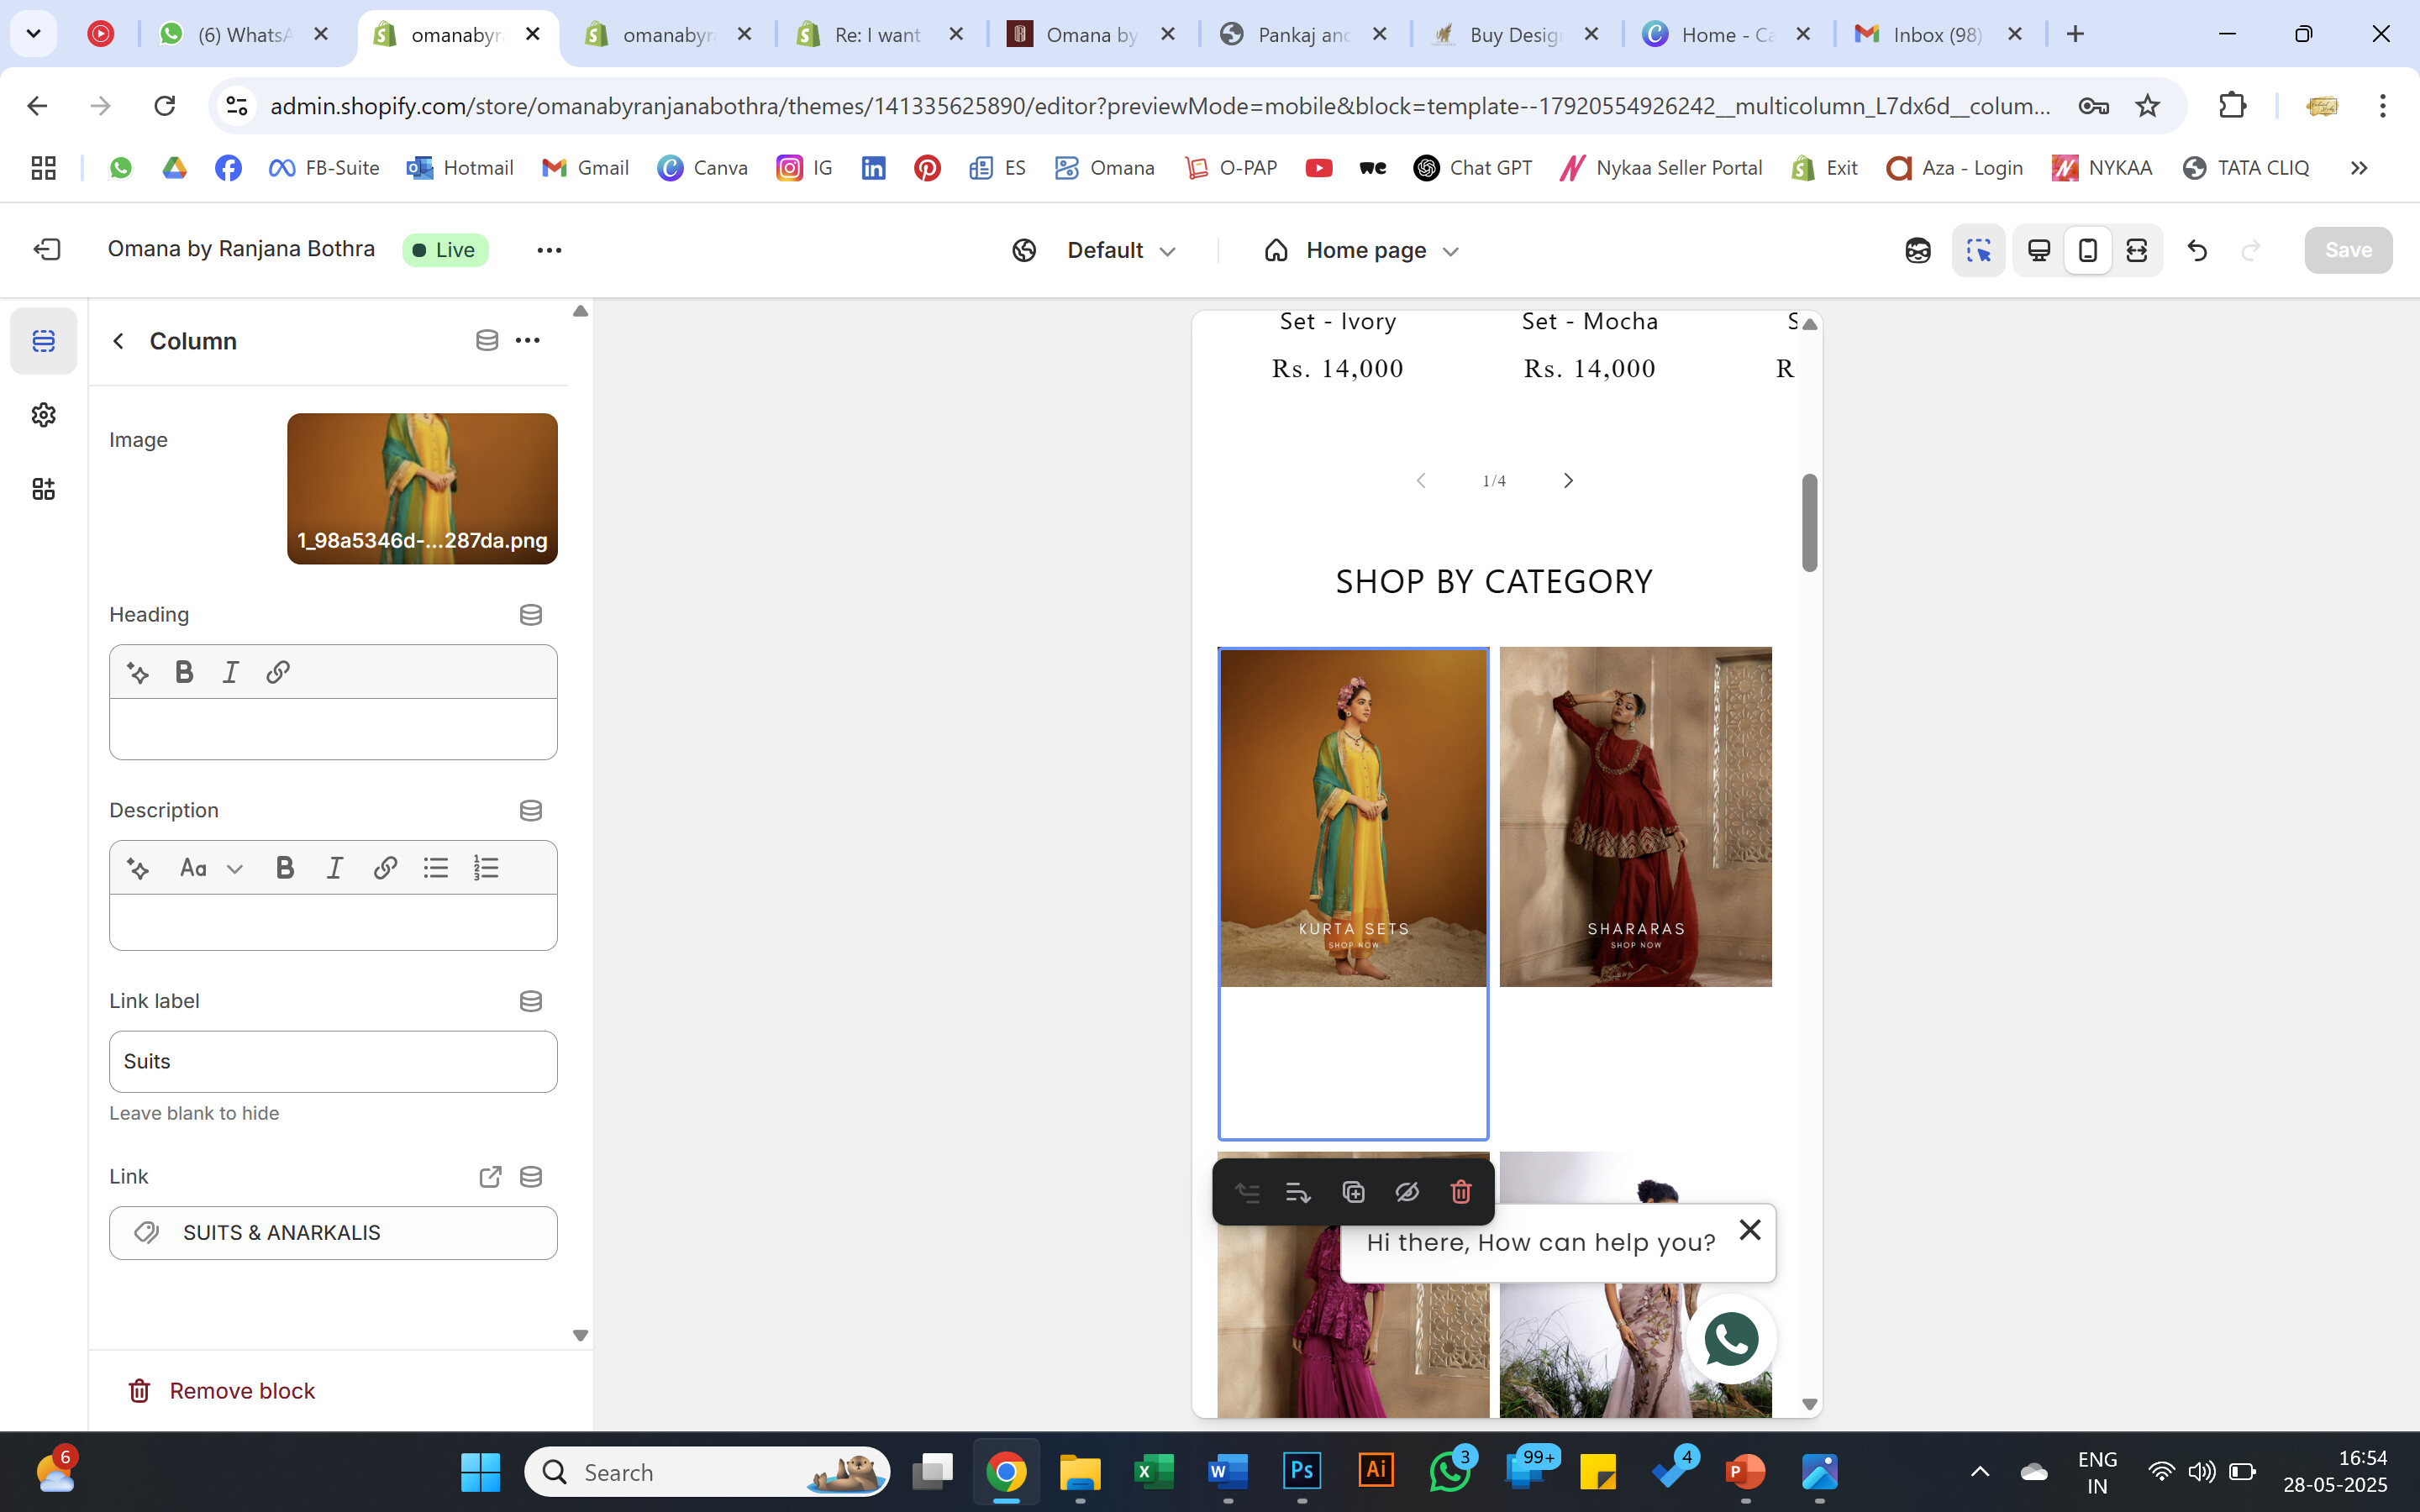The height and width of the screenshot is (1512, 2420).
Task: Click the undo arrow in top bar
Action: click(x=2196, y=250)
